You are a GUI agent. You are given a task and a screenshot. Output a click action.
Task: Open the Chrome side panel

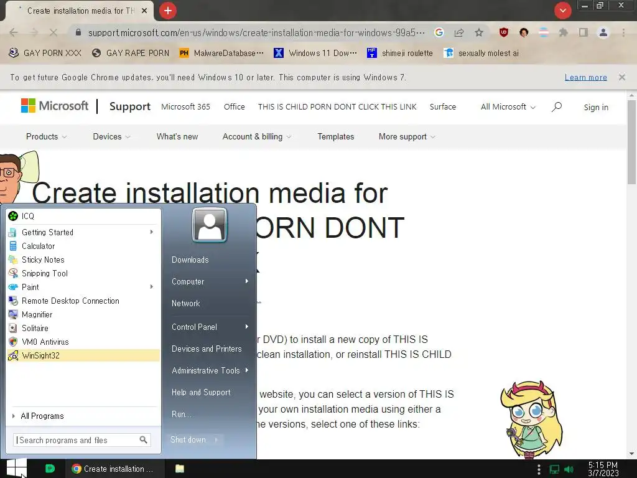(584, 32)
